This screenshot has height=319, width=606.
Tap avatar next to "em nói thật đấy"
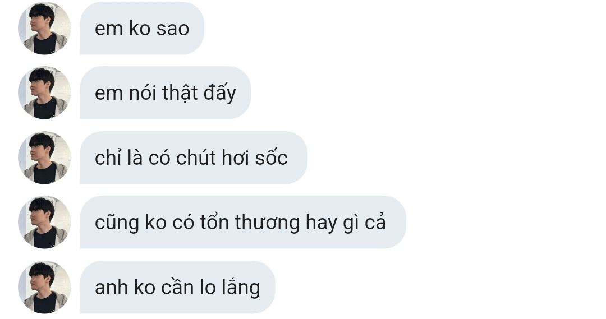tap(44, 93)
